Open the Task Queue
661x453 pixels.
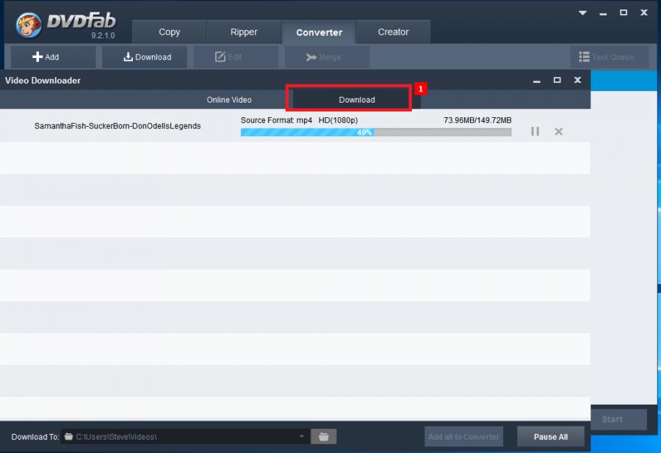pos(609,56)
